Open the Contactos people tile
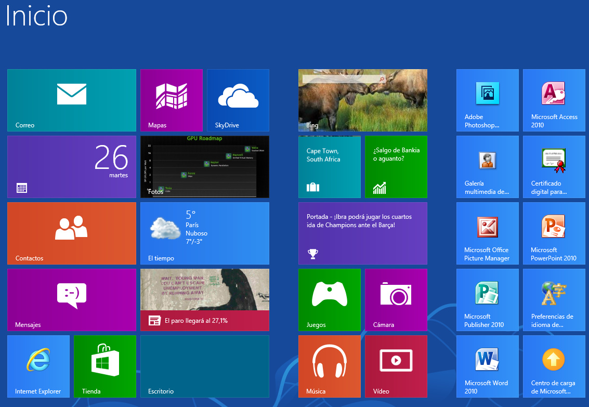The height and width of the screenshot is (407, 589). [x=72, y=233]
